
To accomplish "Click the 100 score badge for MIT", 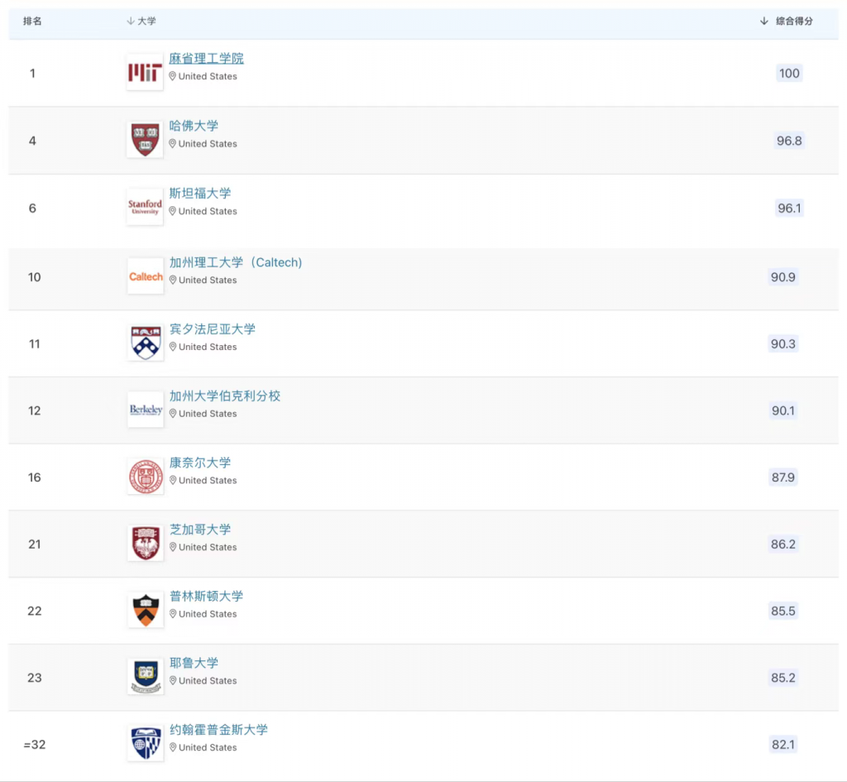I will click(789, 73).
